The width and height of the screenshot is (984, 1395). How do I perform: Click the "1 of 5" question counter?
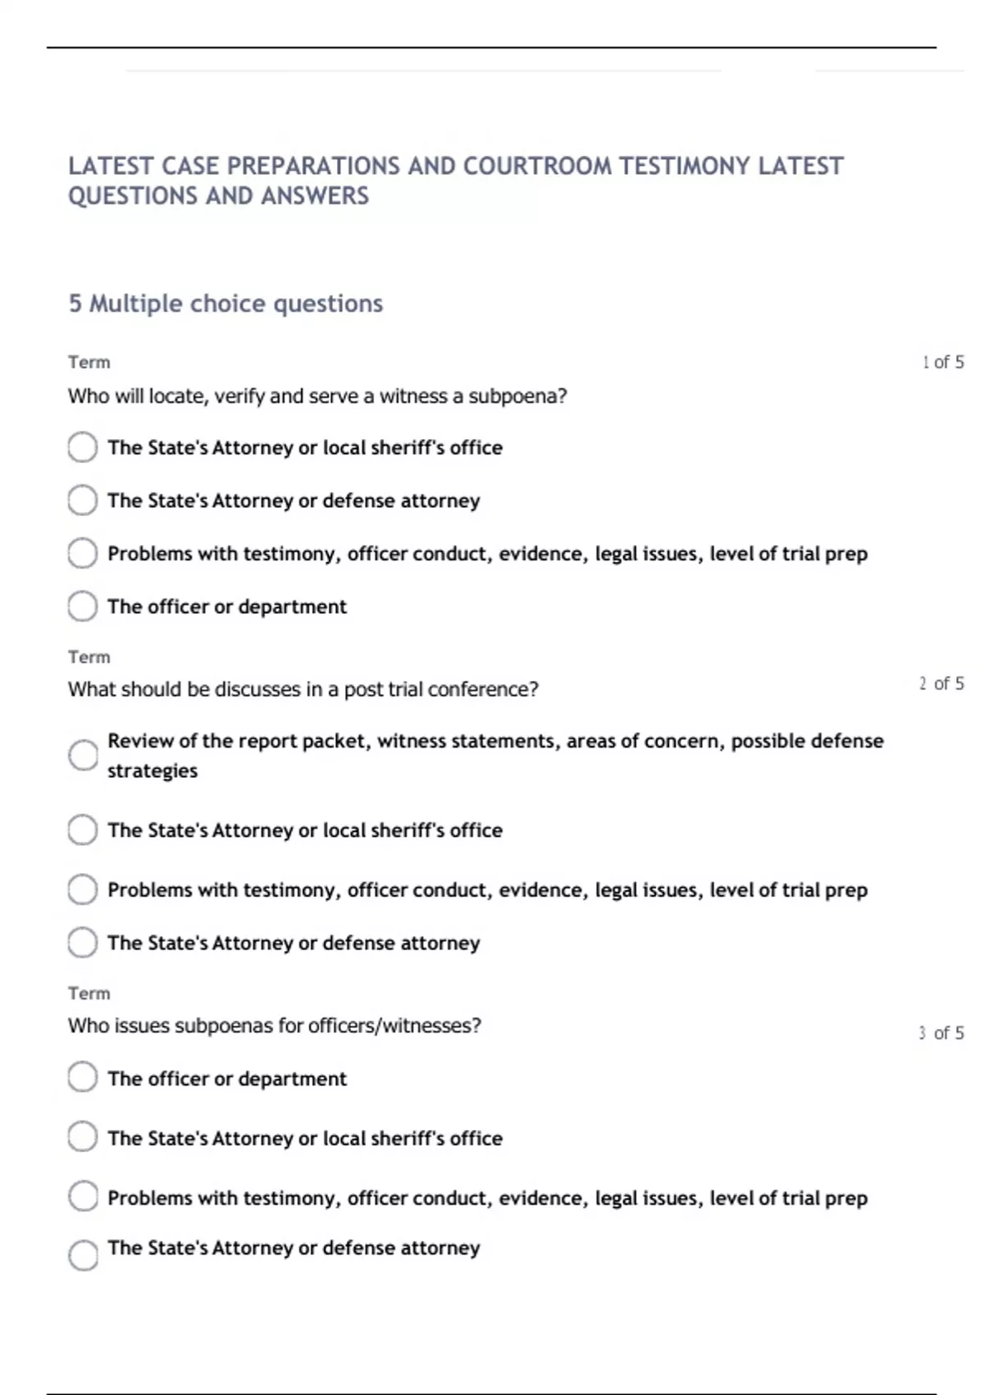[x=943, y=362]
